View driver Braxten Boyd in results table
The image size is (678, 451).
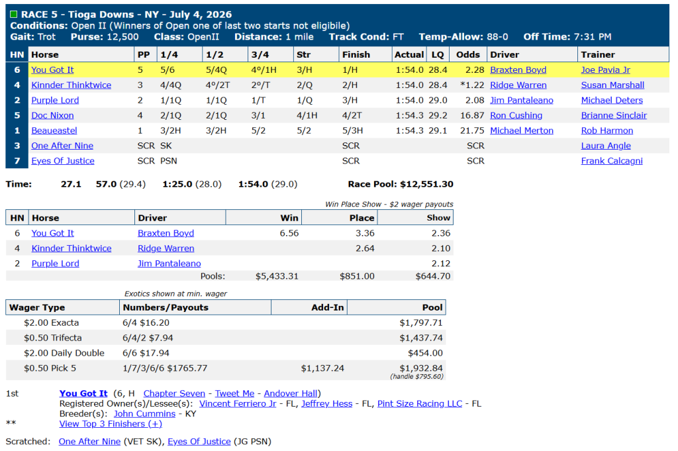518,70
